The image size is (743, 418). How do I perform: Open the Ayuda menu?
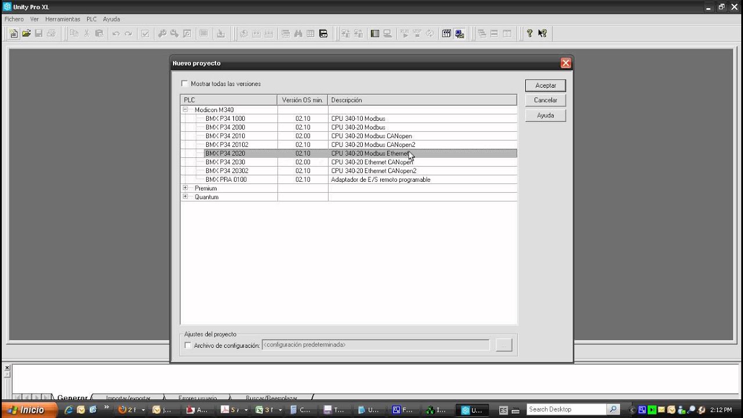coord(111,19)
